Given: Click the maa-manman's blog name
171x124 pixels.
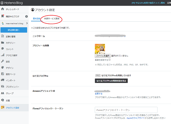Looking at the screenshot, I should [14, 23].
